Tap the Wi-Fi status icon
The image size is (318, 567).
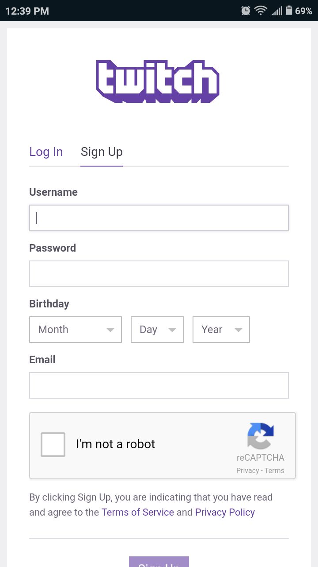pyautogui.click(x=261, y=11)
